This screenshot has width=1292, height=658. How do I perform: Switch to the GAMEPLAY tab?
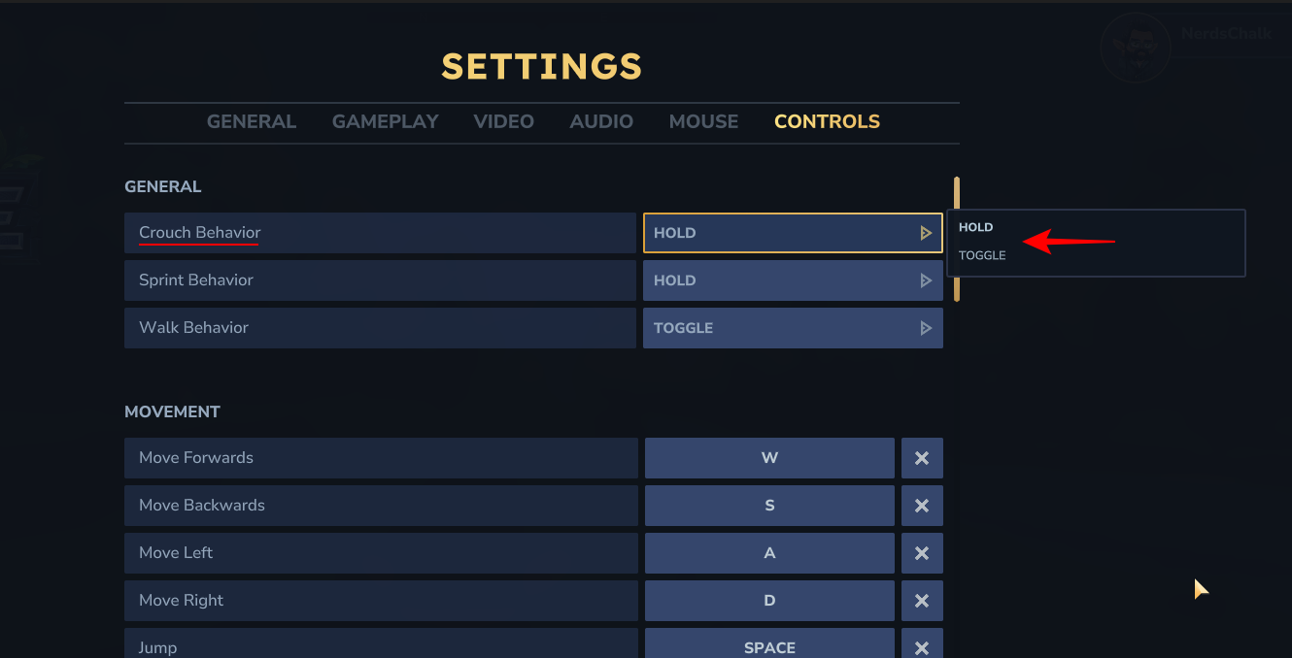pos(386,121)
